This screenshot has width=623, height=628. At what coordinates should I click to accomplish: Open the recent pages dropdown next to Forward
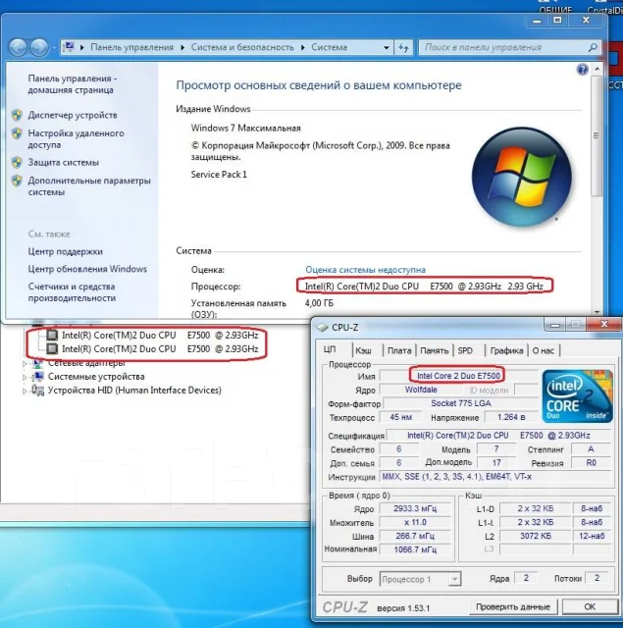[54, 48]
